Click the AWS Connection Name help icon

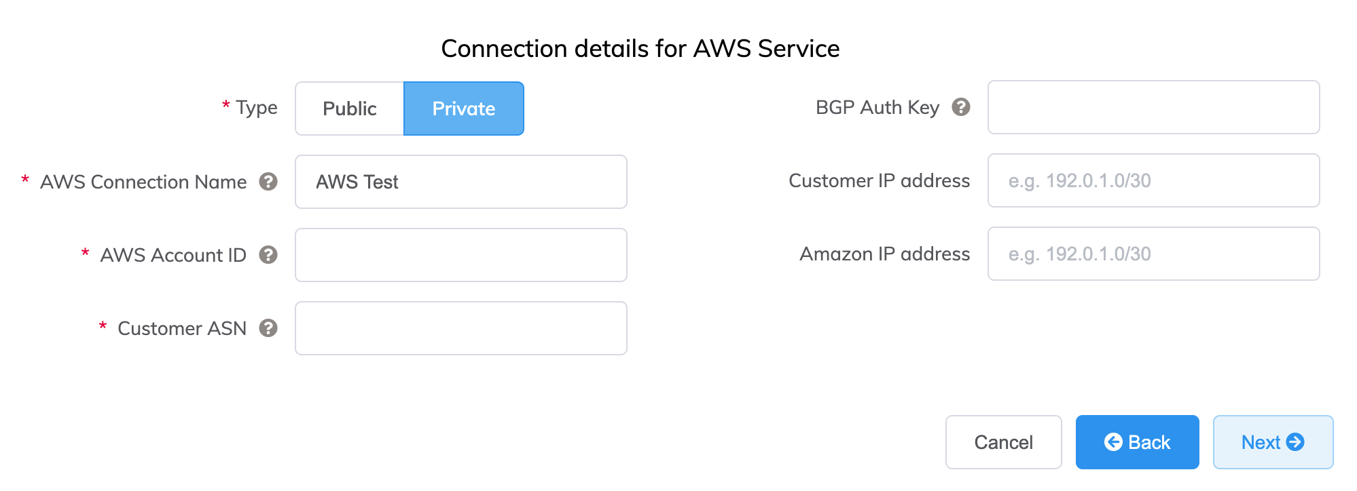(x=270, y=181)
